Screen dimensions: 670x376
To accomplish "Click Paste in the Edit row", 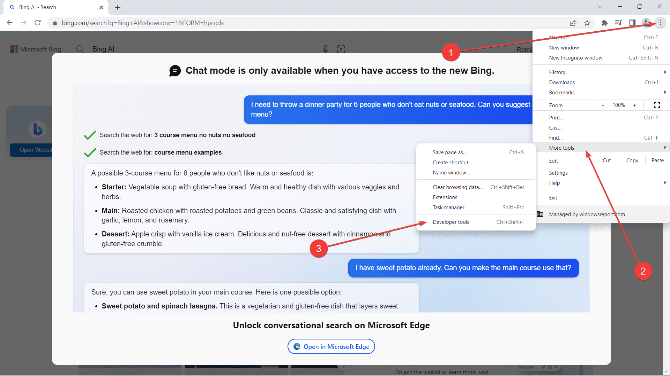I will click(x=657, y=160).
